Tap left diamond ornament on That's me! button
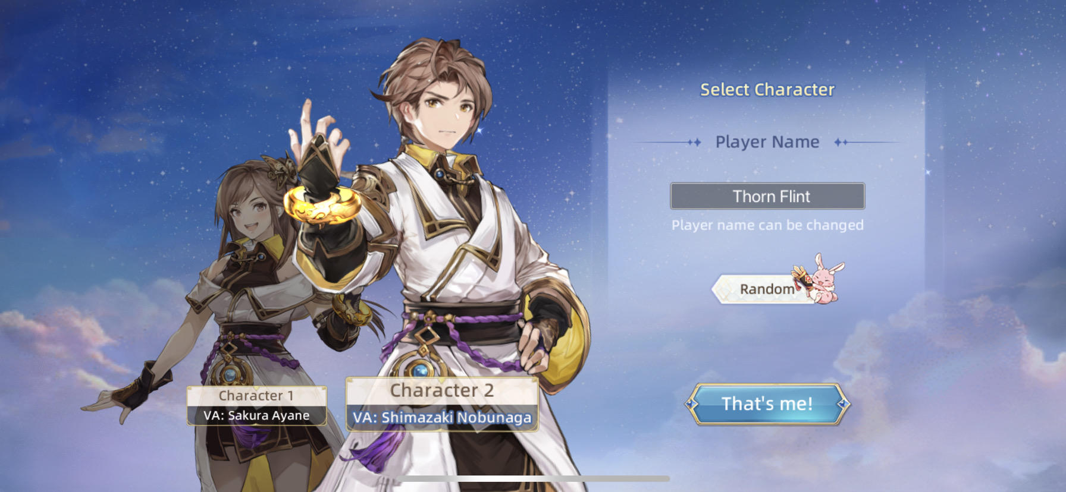1066x492 pixels. [x=691, y=404]
